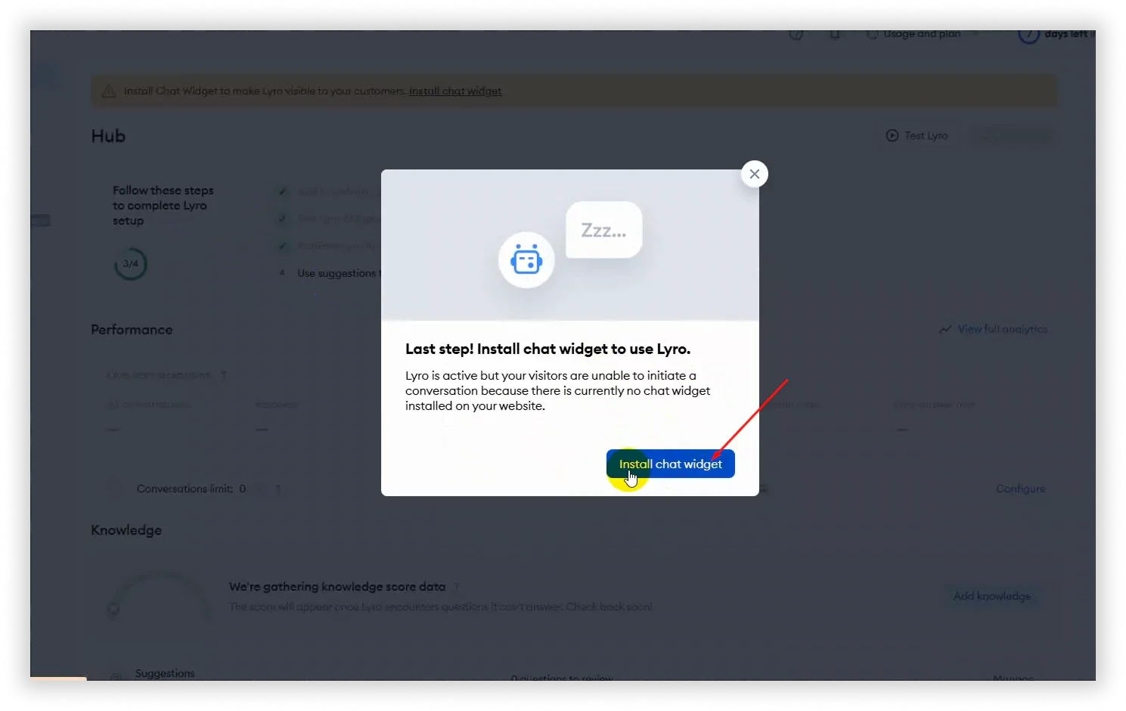
Task: Click the Suggestions row label
Action: (165, 673)
